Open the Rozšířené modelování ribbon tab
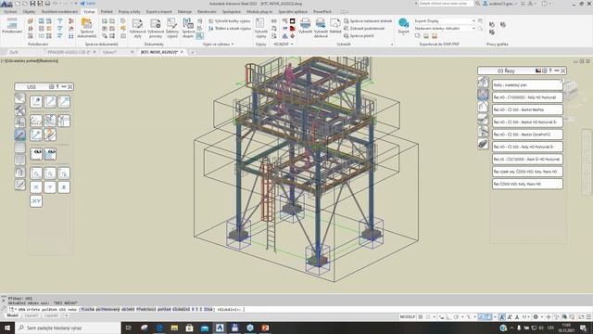Image resolution: width=593 pixels, height=334 pixels. (x=59, y=12)
